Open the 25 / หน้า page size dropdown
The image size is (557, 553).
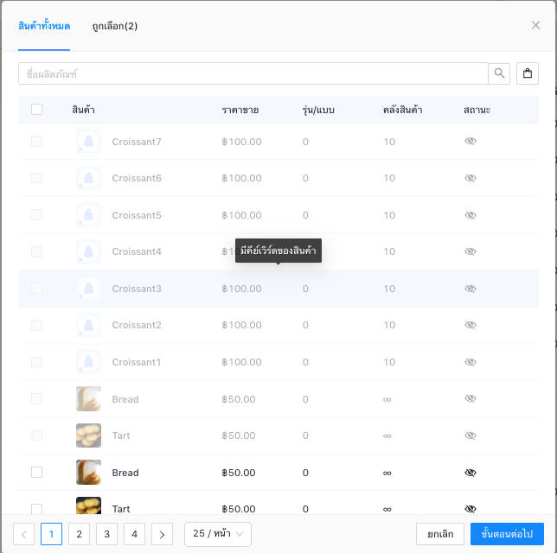[218, 534]
